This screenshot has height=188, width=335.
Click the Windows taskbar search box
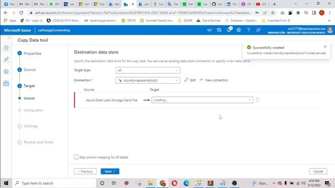click(x=54, y=183)
